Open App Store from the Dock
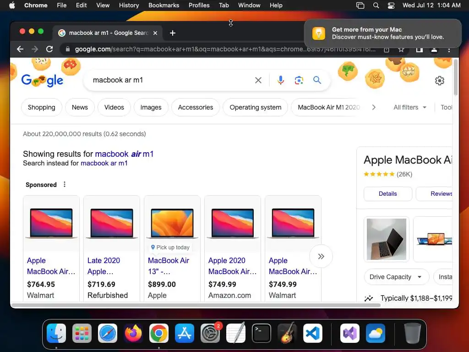Viewport: 469px width, 352px height. click(185, 333)
